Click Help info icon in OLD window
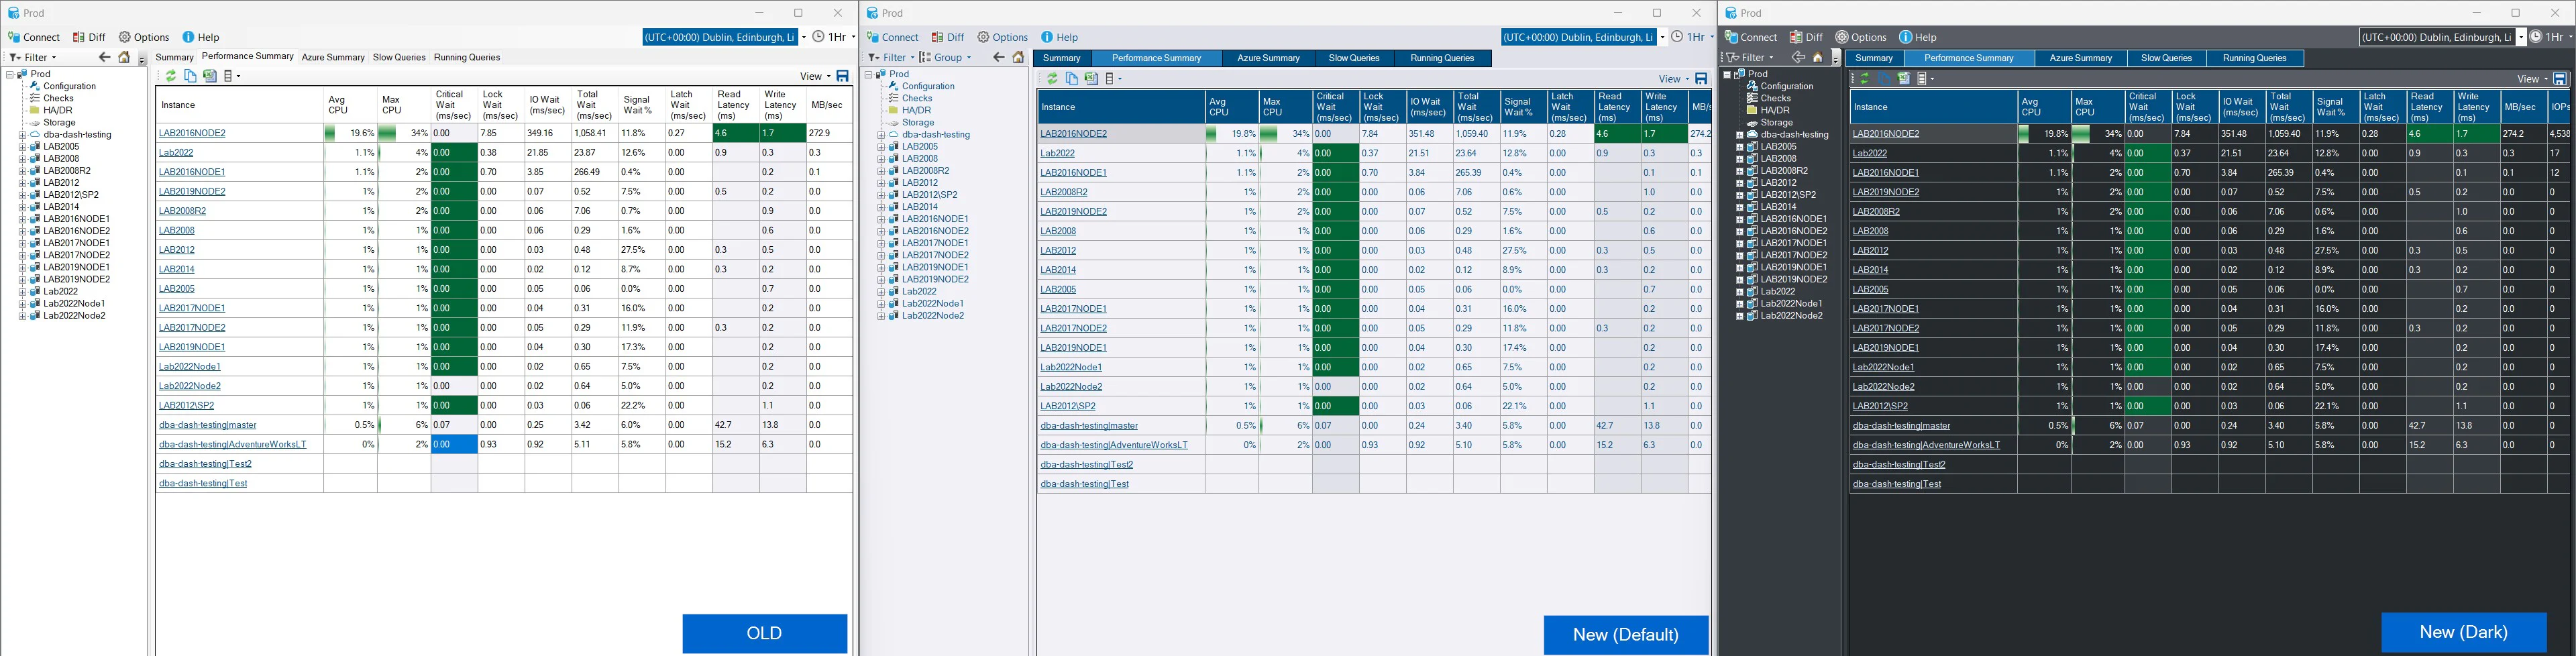Image resolution: width=2576 pixels, height=656 pixels. point(188,37)
